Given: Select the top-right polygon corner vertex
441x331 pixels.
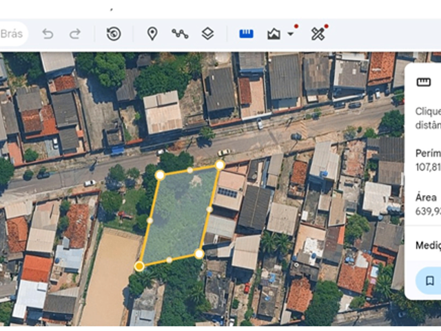Looking at the screenshot, I should pyautogui.click(x=220, y=165).
